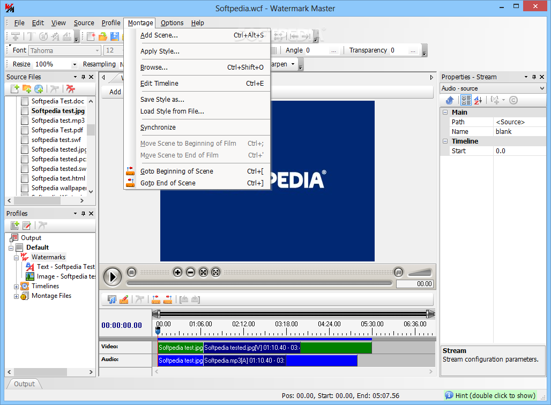Check the Softpedia tested.pc checkbox
551x405 pixels.
[25, 159]
